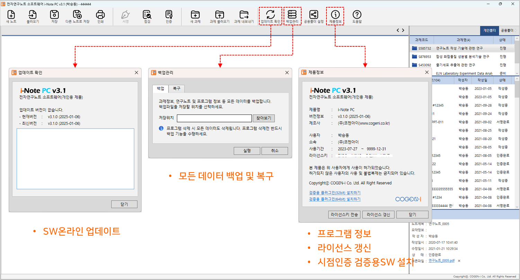The height and width of the screenshot is (280, 520).
Task: Click 닫기 in the 업데이트 확인 dialog
Action: (124, 204)
